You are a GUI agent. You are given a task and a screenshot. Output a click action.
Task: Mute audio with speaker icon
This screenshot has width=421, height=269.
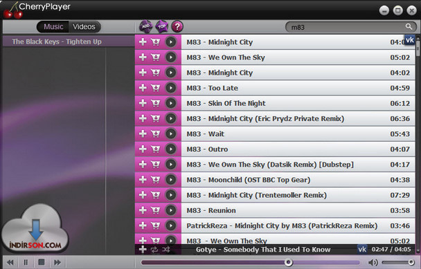[373, 262]
